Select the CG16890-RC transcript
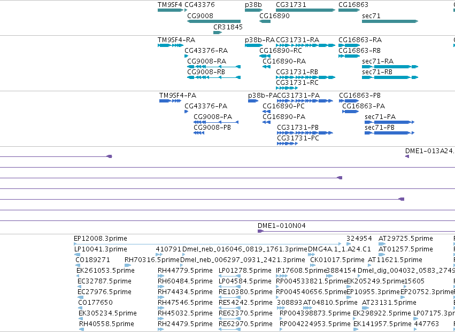This screenshot has width=455, height=332. pos(265,56)
